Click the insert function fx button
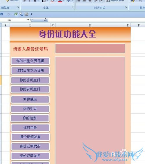Viewport: 145px width, 164px height. 45,20
